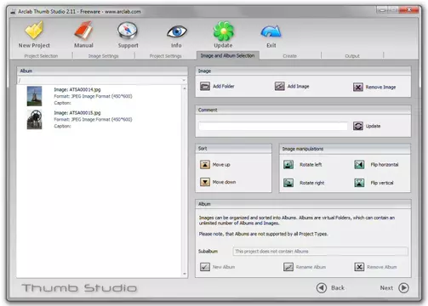The height and width of the screenshot is (306, 428).
Task: Click the Add Image label
Action: [x=298, y=86]
